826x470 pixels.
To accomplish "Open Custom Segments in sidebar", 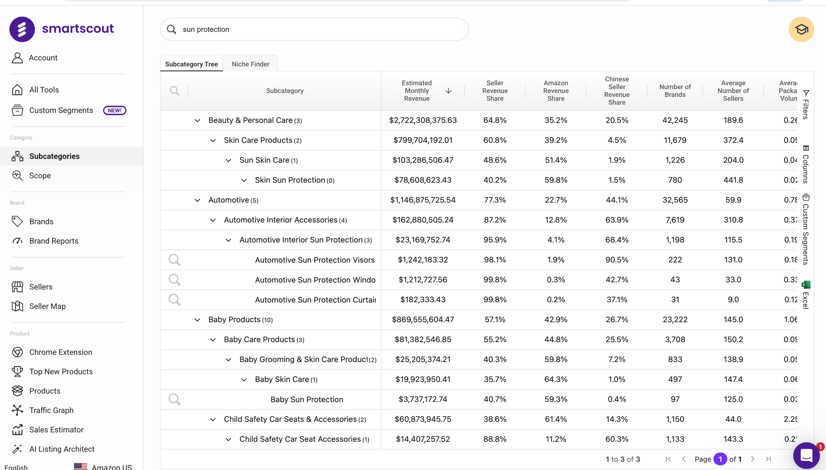I will [61, 110].
